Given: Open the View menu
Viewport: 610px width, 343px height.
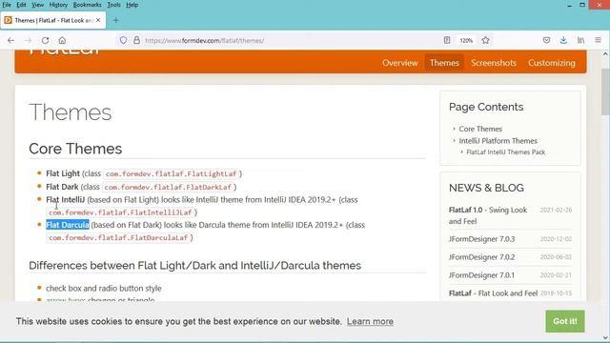Looking at the screenshot, I should click(38, 5).
